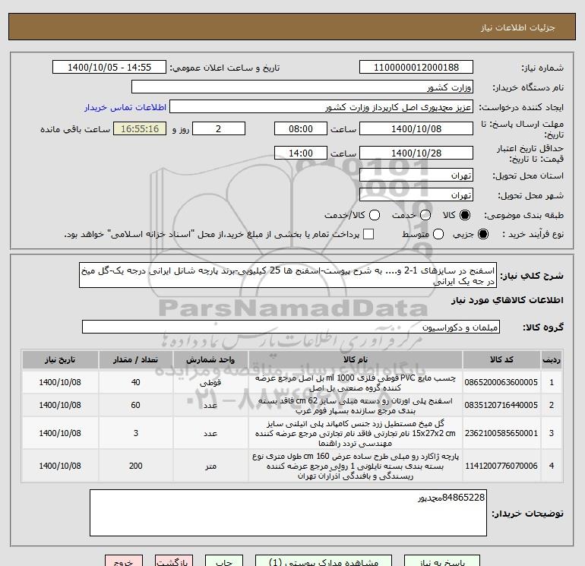Click product code 0865200063600005
This screenshot has height=566, width=585.
pos(501,382)
